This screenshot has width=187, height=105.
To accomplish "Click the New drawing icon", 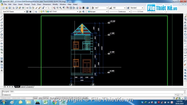I will coord(3,8).
